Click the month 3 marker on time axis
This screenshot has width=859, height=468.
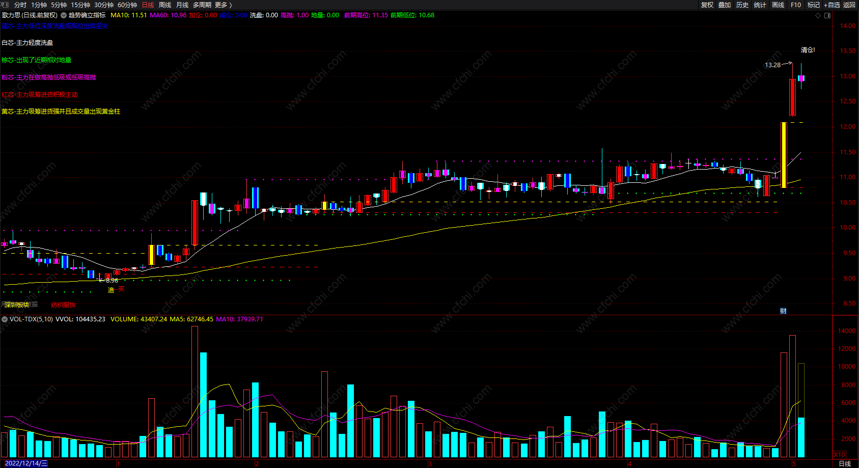point(430,463)
